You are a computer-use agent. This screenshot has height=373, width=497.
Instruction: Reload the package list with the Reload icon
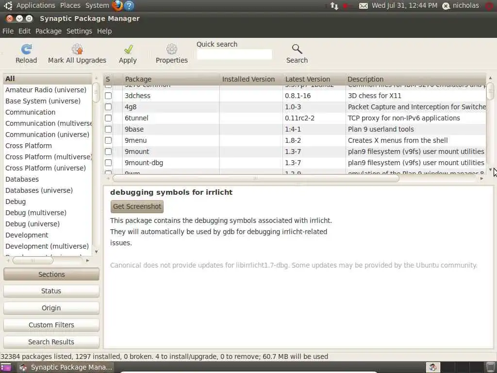point(26,49)
